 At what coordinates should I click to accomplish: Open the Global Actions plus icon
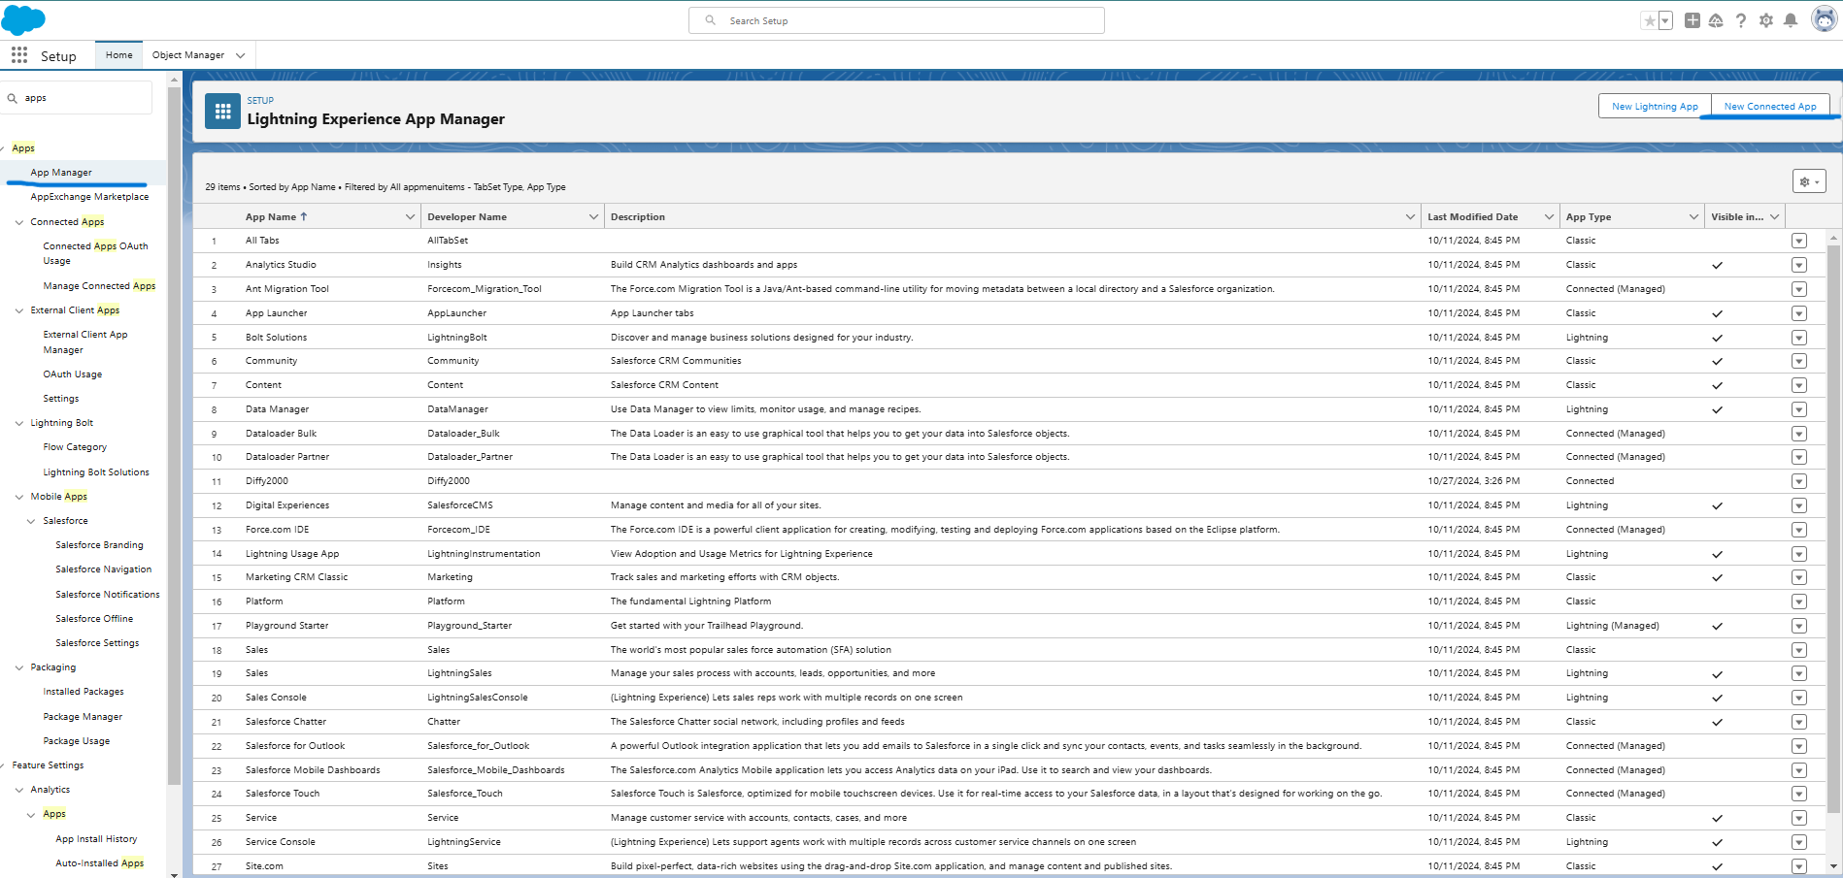1692,20
